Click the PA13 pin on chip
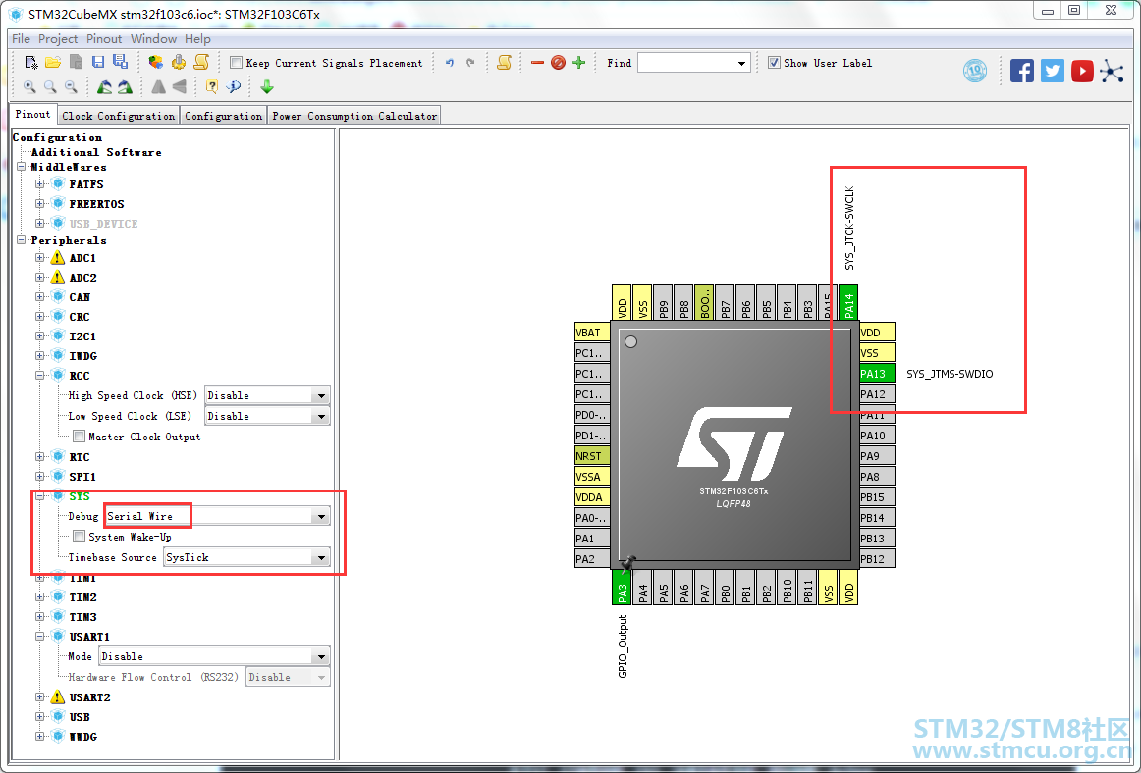Viewport: 1141px width, 773px height. click(877, 374)
